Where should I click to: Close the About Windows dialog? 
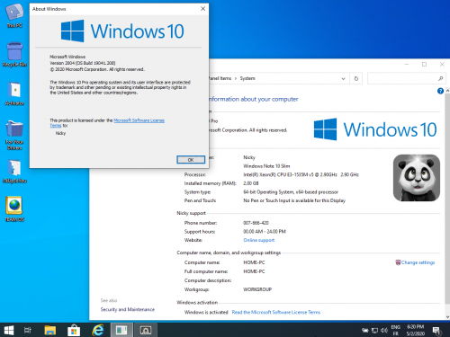tap(202, 9)
